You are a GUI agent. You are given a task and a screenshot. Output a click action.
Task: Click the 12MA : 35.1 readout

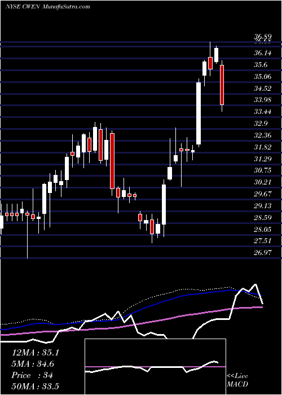tap(35, 353)
